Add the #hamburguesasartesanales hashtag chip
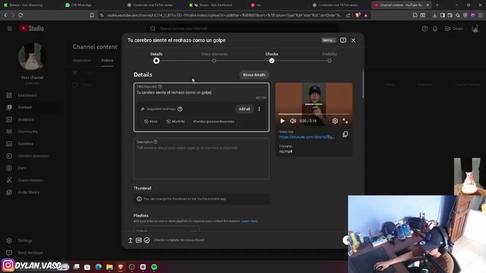The image size is (486, 273). pyautogui.click(x=213, y=121)
